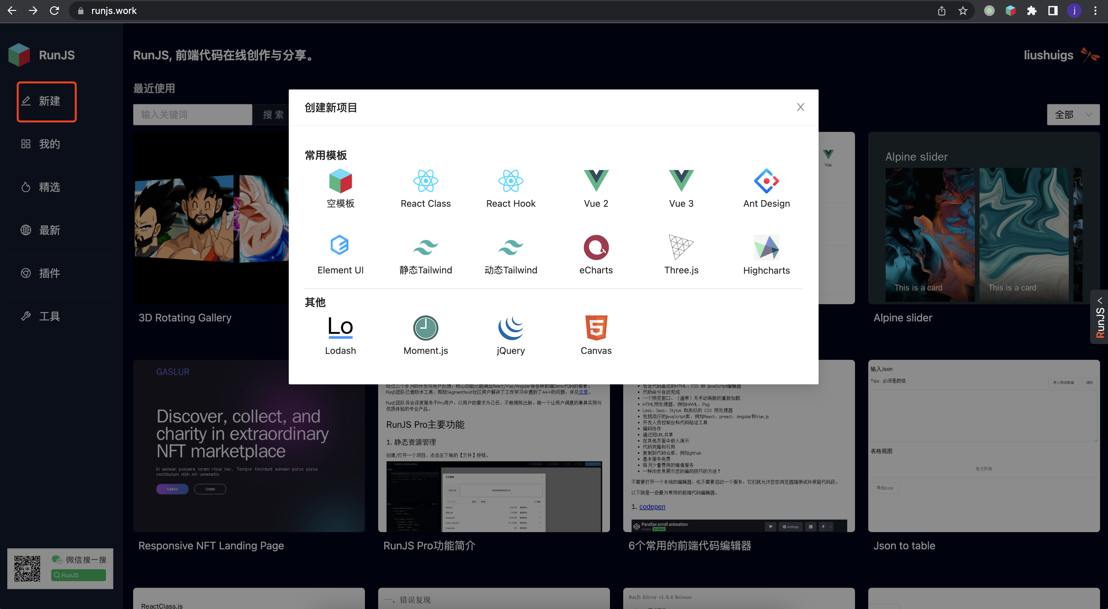Open 我的 in the sidebar

41,144
